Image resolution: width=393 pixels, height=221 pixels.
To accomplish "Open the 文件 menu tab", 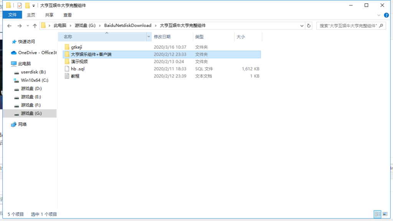I will pos(12,15).
